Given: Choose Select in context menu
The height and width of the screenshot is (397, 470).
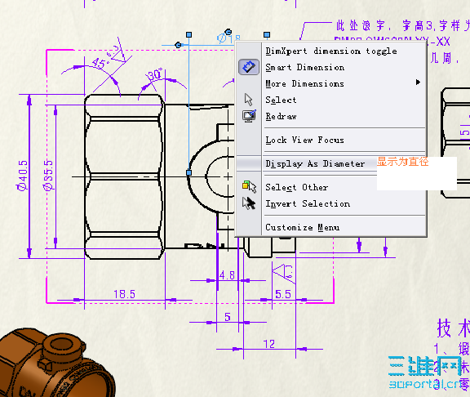Looking at the screenshot, I should point(281,100).
